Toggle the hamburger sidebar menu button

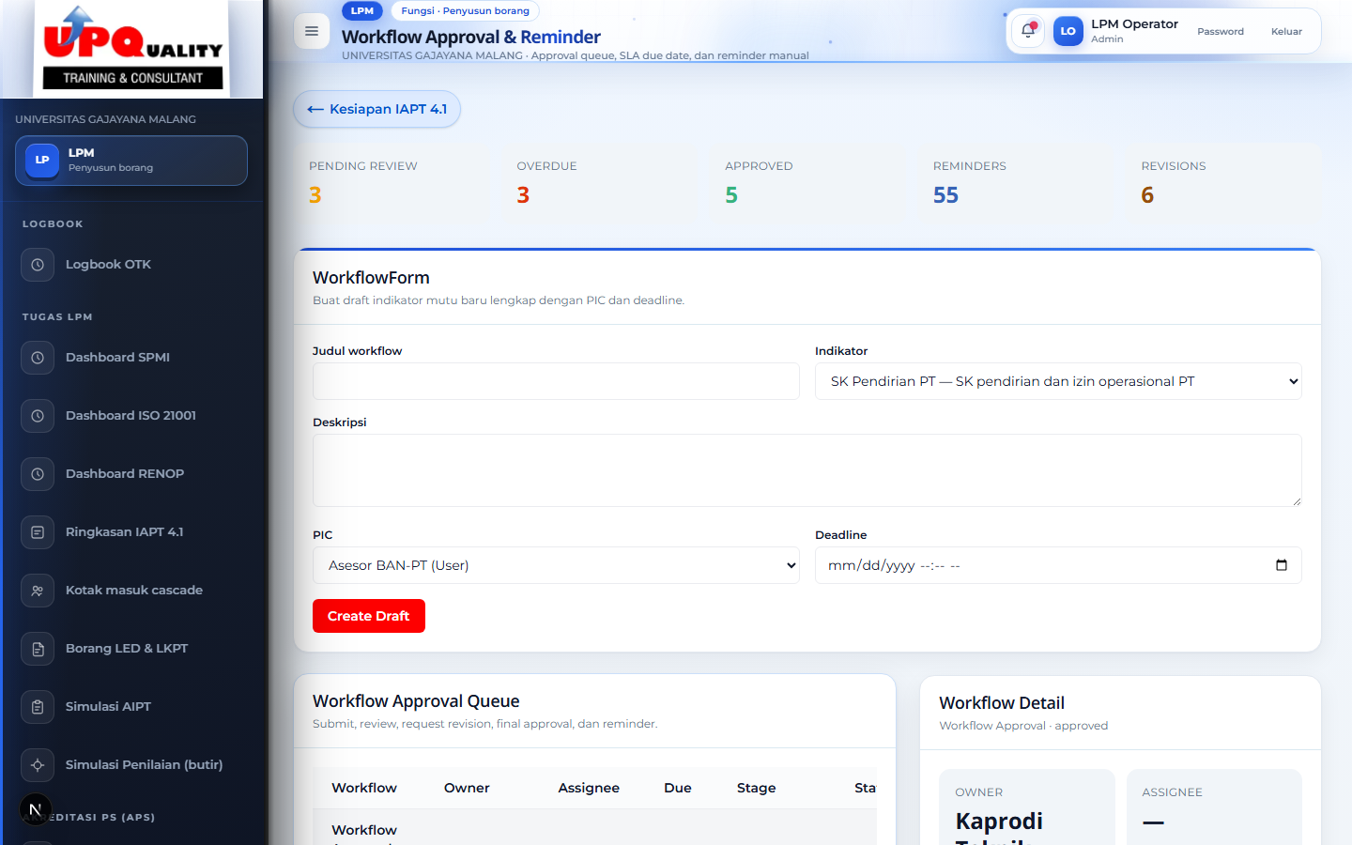(x=312, y=31)
